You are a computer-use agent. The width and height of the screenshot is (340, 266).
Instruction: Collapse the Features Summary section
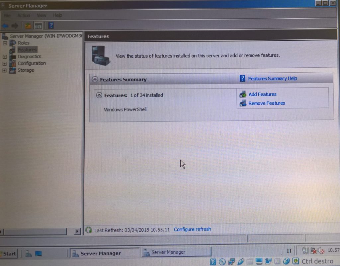point(96,79)
